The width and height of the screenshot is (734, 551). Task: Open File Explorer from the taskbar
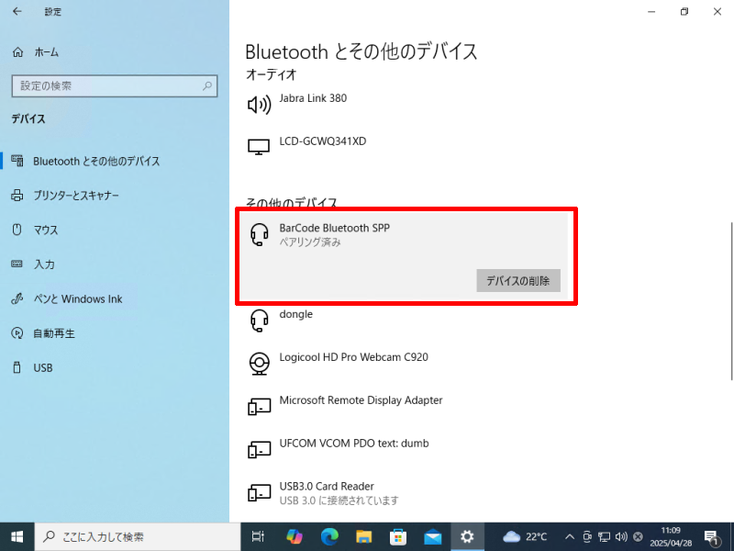pos(363,537)
